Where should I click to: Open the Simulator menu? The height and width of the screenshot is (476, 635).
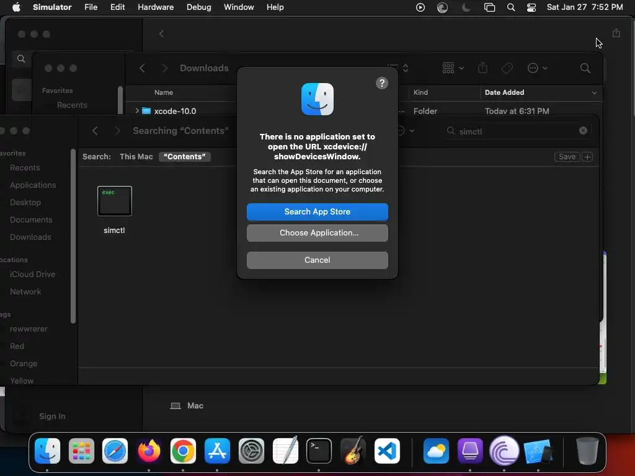pyautogui.click(x=52, y=7)
